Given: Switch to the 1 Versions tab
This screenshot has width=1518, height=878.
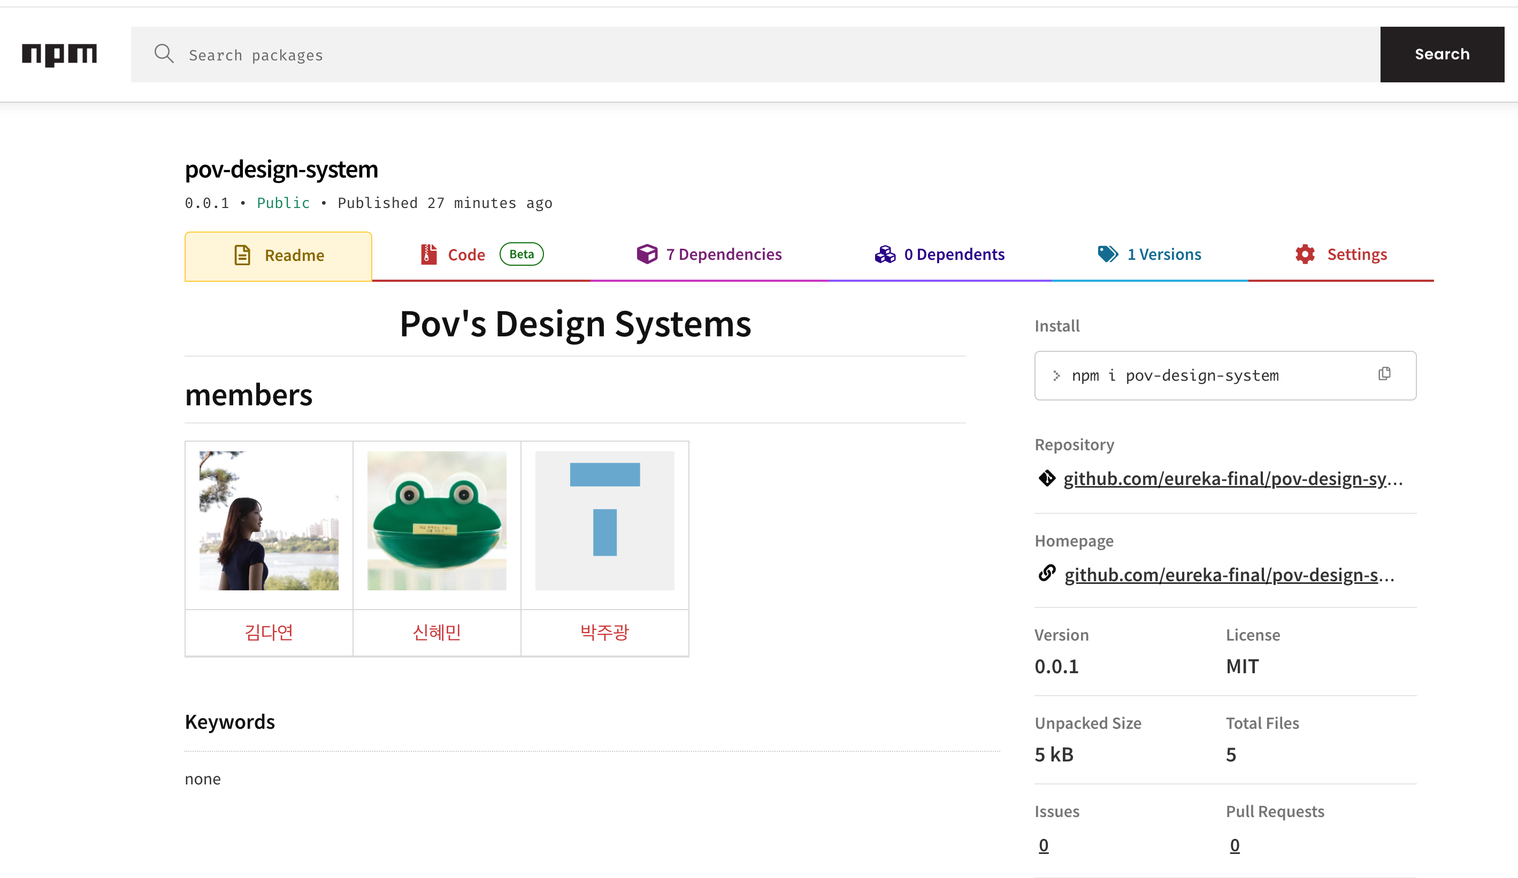Looking at the screenshot, I should 1149,255.
